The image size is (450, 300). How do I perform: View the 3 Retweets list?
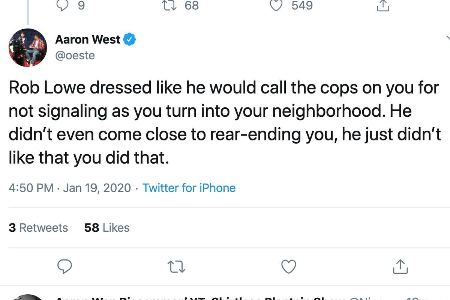(38, 228)
